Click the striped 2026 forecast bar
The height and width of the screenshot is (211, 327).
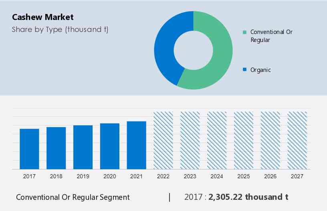pyautogui.click(x=270, y=140)
